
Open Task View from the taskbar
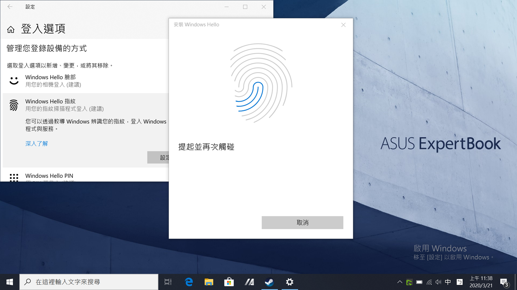[x=168, y=282]
